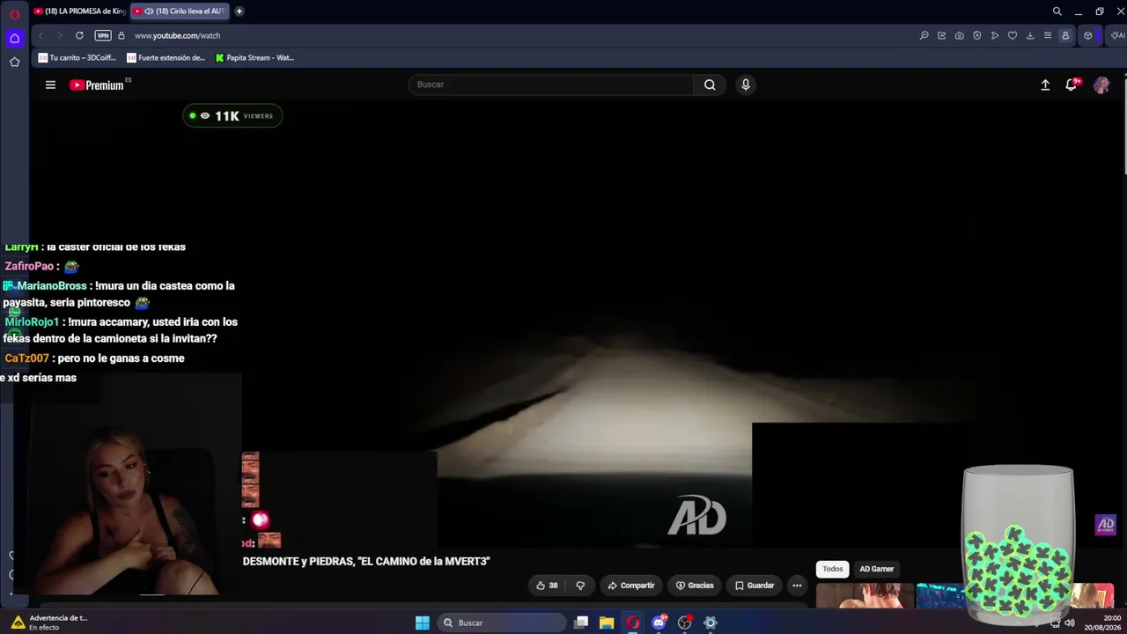The image size is (1127, 634).
Task: Click the heart icon in Opera toolbar
Action: tap(1012, 35)
